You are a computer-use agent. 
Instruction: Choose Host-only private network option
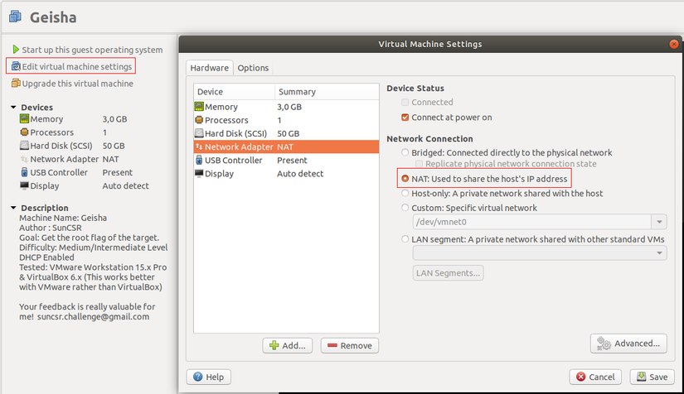405,194
